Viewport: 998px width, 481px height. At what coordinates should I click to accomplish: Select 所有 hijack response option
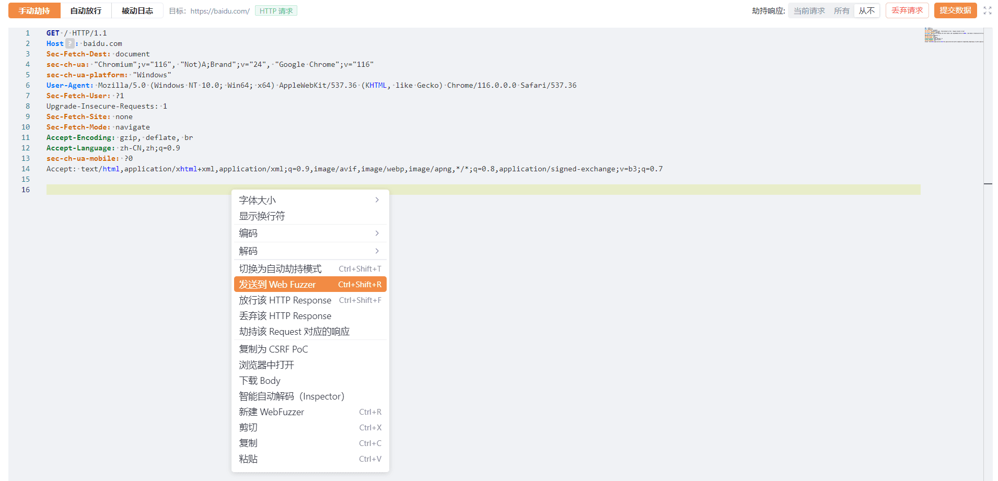tap(841, 11)
